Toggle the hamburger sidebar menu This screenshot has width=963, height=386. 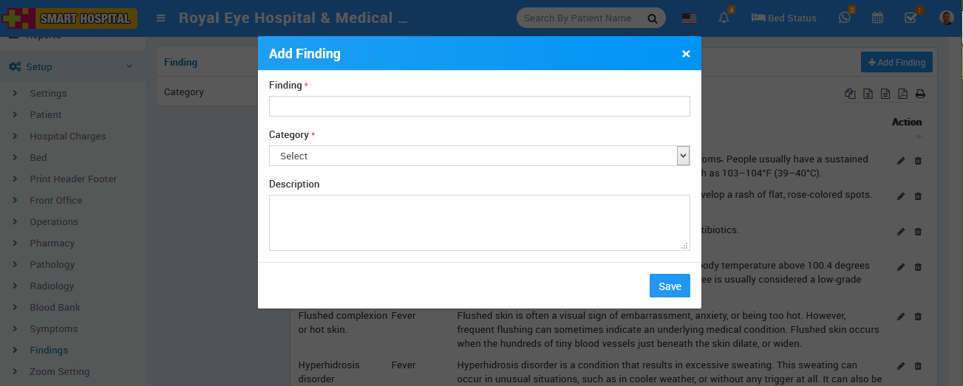click(161, 18)
